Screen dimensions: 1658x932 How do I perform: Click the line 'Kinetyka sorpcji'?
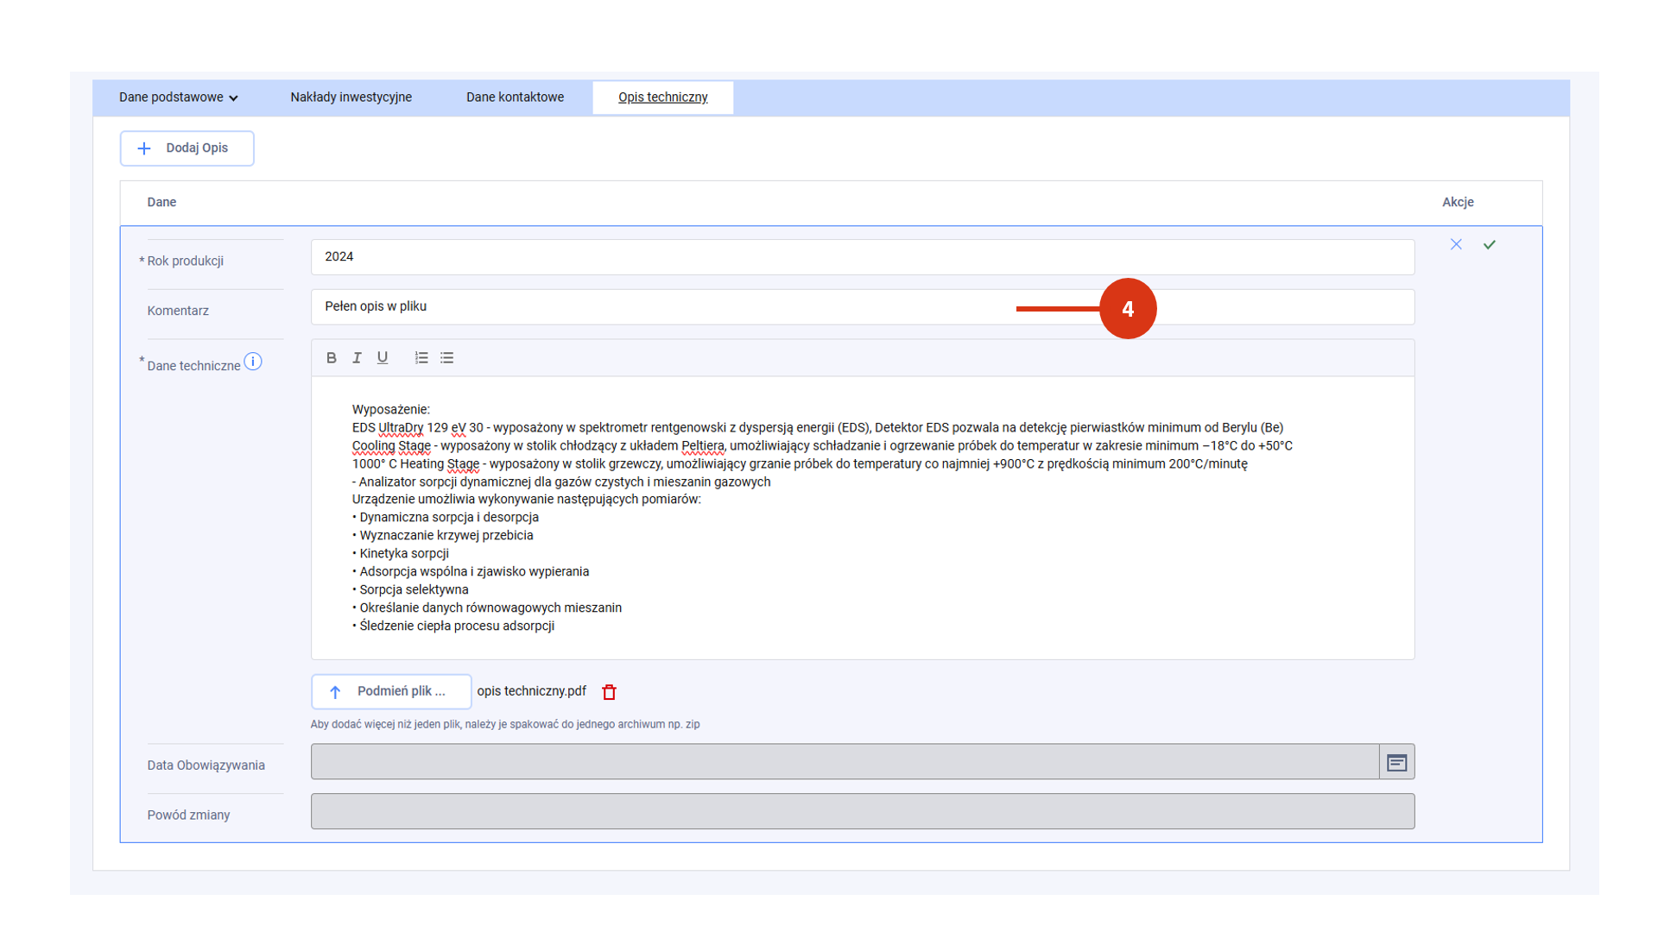click(x=401, y=553)
